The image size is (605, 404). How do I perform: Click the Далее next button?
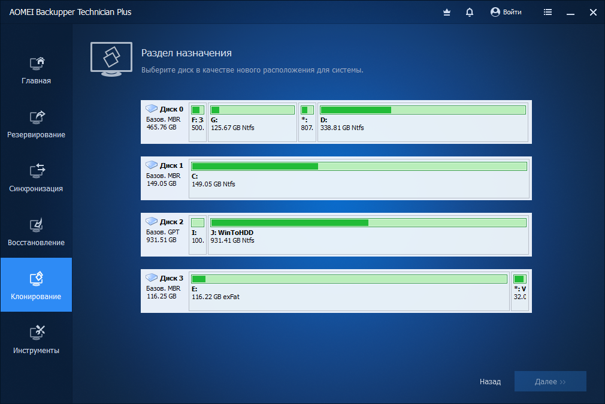[x=550, y=382]
